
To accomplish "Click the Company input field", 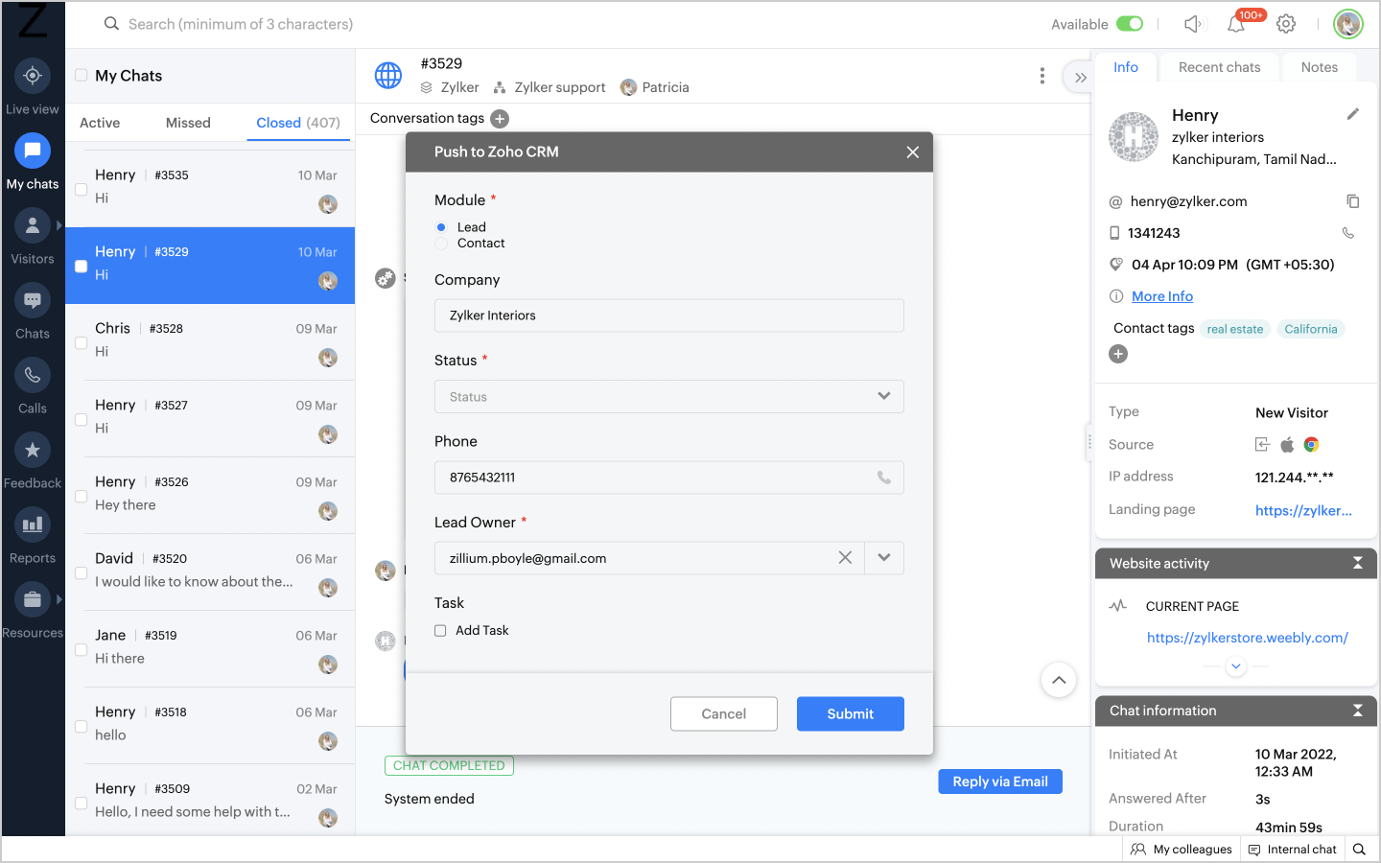I will 669,315.
